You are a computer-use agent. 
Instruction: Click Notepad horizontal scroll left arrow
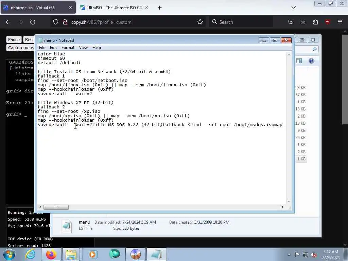(x=40, y=207)
